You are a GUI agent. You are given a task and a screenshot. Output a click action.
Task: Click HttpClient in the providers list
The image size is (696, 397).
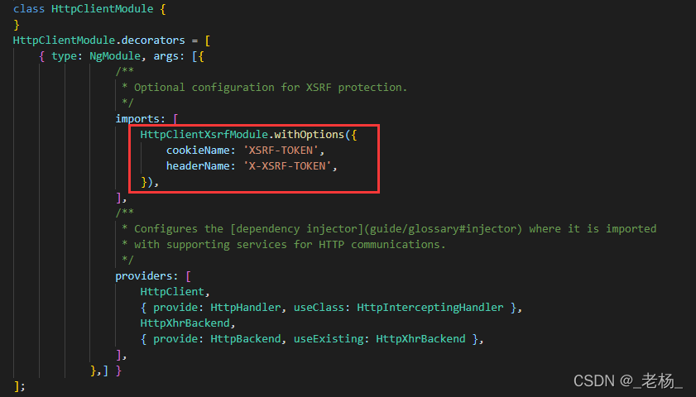(172, 291)
